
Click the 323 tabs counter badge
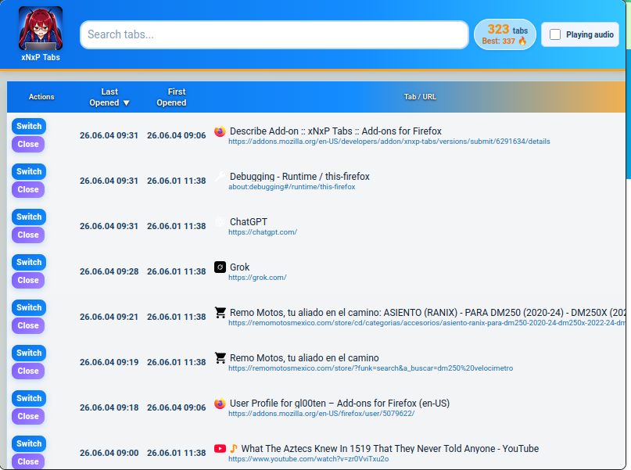click(x=505, y=34)
